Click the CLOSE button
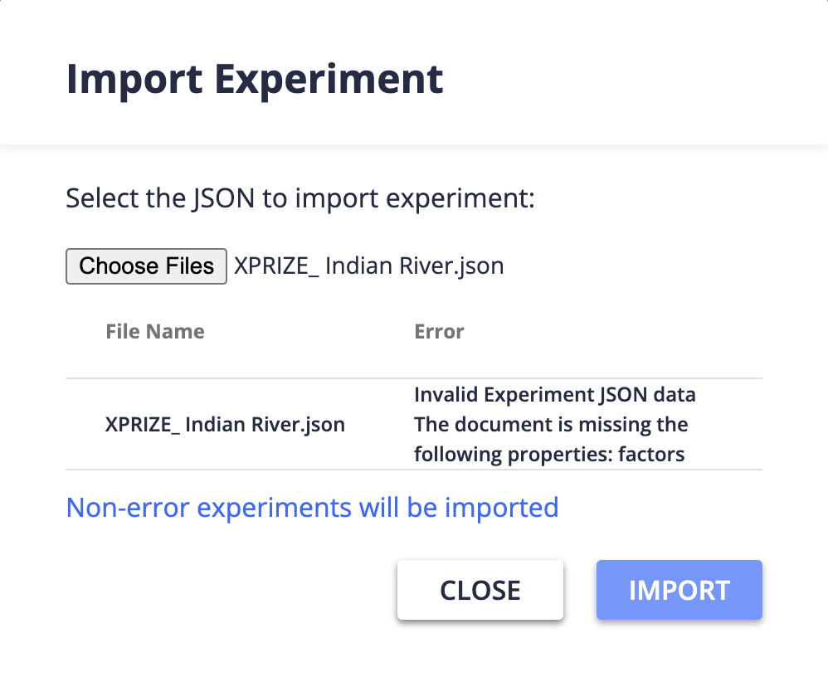The height and width of the screenshot is (682, 828). coord(480,589)
